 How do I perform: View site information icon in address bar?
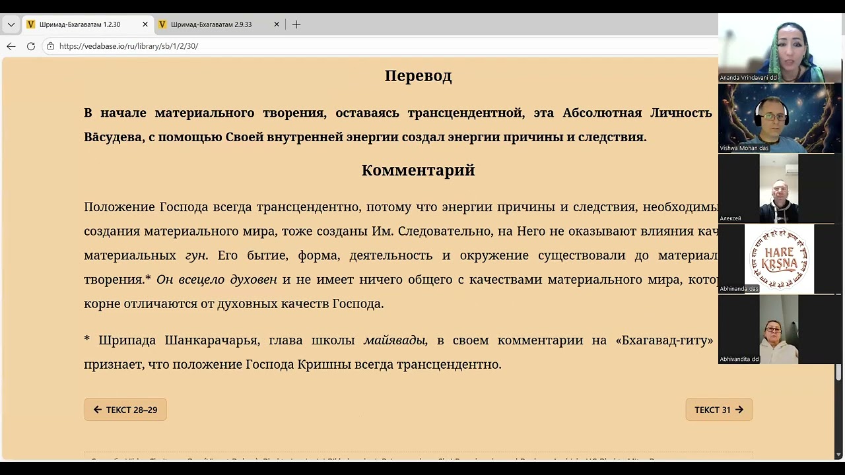pos(51,46)
